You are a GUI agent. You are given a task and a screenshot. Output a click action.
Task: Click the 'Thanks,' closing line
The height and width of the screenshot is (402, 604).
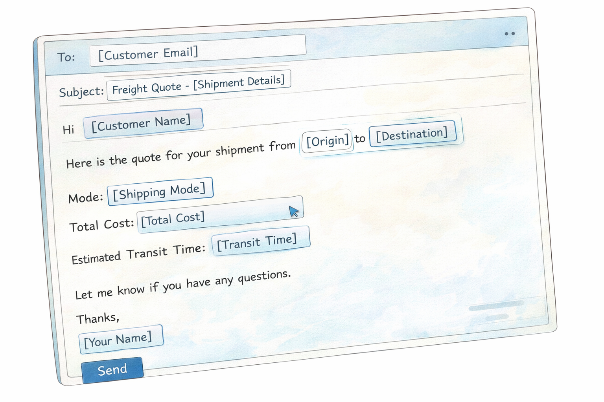point(98,318)
